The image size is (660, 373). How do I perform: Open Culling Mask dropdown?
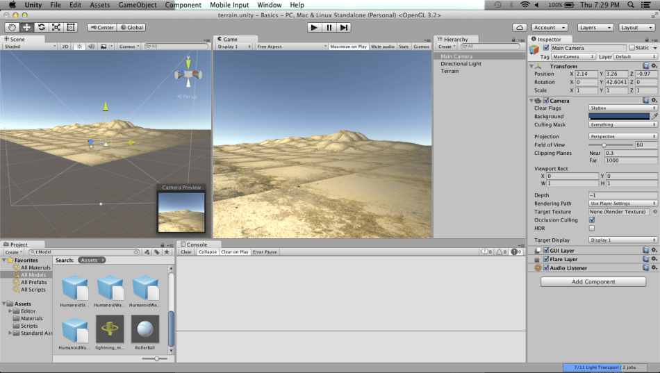pos(622,124)
